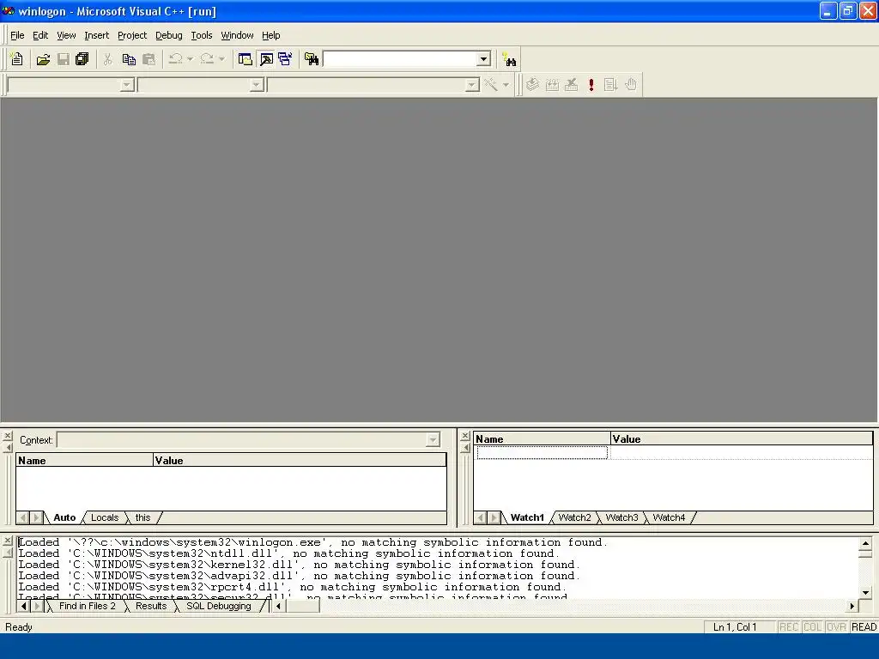Image resolution: width=879 pixels, height=659 pixels.
Task: Click the Name column header in Variables panel
Action: [84, 461]
